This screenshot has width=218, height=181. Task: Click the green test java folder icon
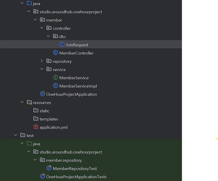tap(29, 143)
